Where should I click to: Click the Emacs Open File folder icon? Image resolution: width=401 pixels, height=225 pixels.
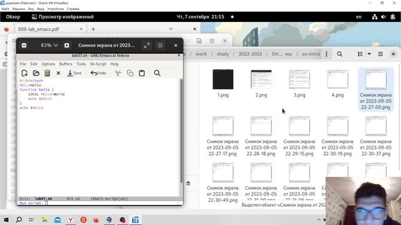[x=36, y=73]
